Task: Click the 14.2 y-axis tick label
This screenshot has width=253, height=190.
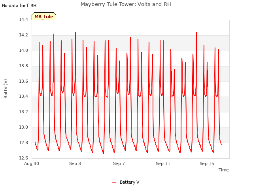Action: click(x=24, y=35)
